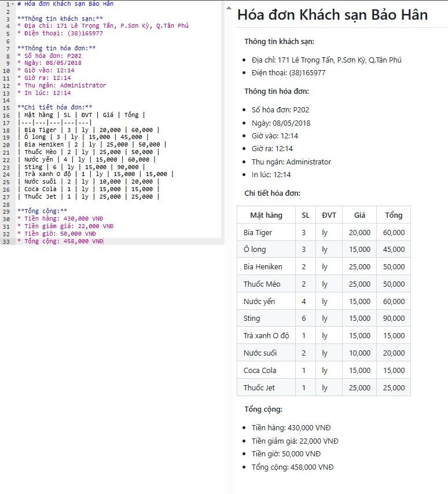
Task: Place cursor in editor line 1 heading
Action: click(65, 4)
